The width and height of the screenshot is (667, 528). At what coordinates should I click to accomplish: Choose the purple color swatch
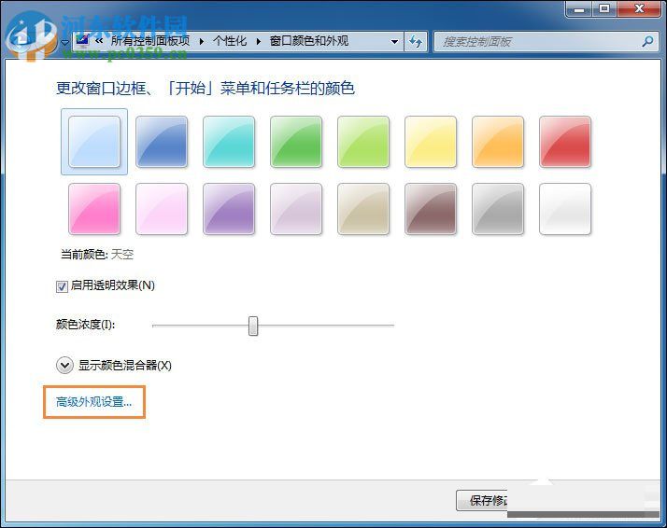pos(229,209)
